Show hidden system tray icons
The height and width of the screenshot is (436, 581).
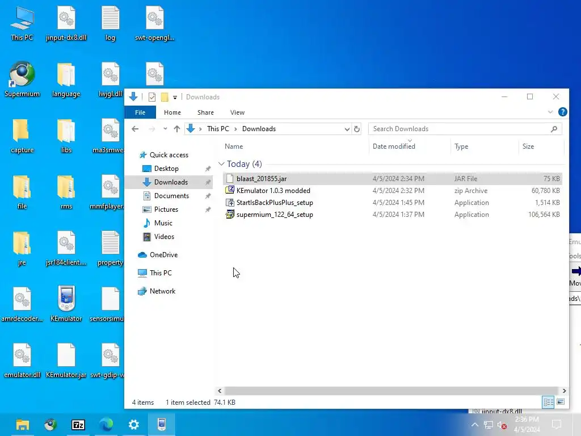[x=475, y=425]
